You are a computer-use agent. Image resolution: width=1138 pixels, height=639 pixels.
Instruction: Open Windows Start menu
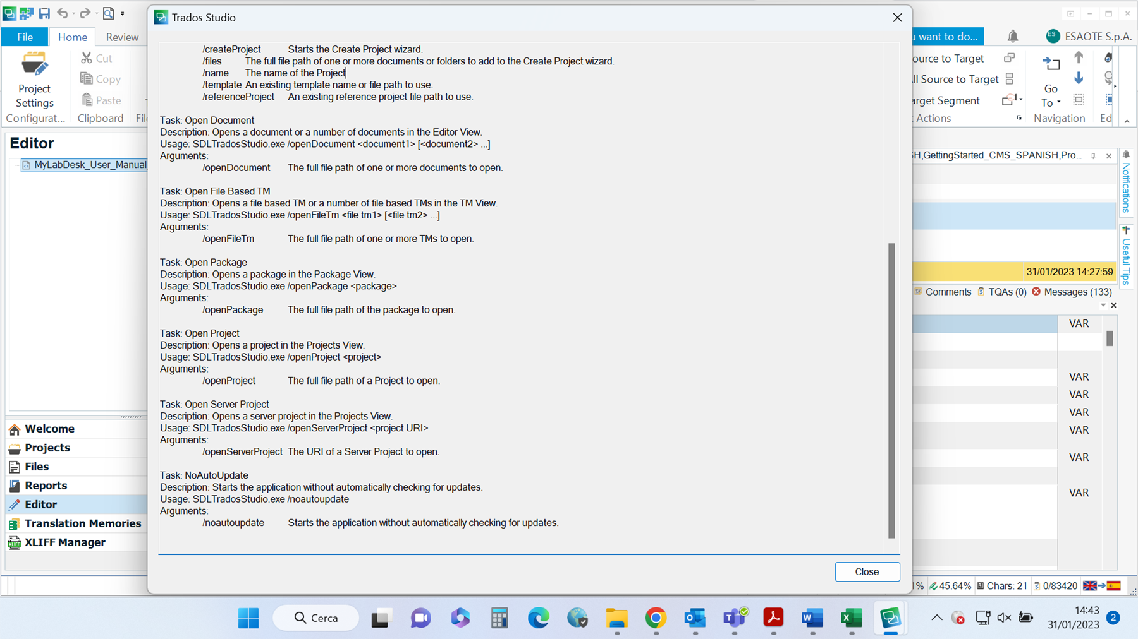coord(248,618)
